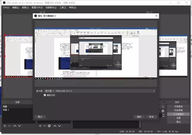Click the audio mixer scrollbar
The height and width of the screenshot is (135, 192).
tap(140, 124)
